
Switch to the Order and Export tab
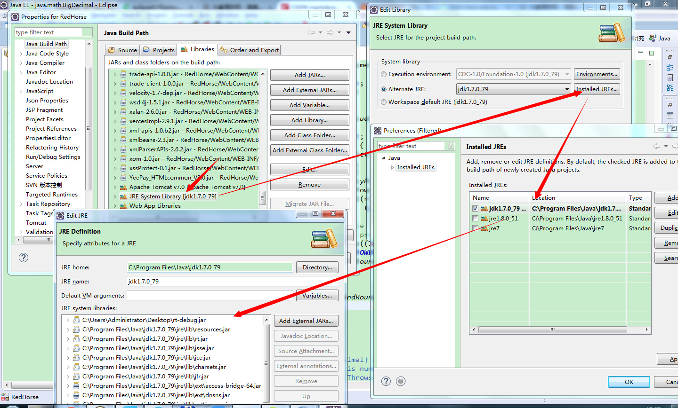tap(250, 50)
